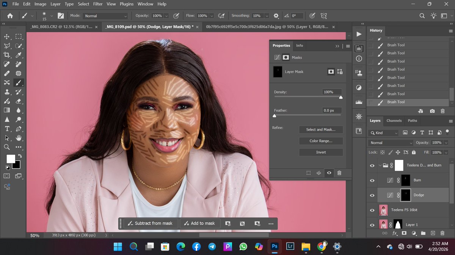
Task: Click Add to mask button
Action: coord(199,223)
